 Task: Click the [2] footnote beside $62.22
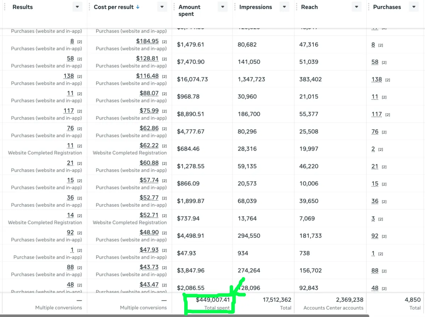click(164, 146)
